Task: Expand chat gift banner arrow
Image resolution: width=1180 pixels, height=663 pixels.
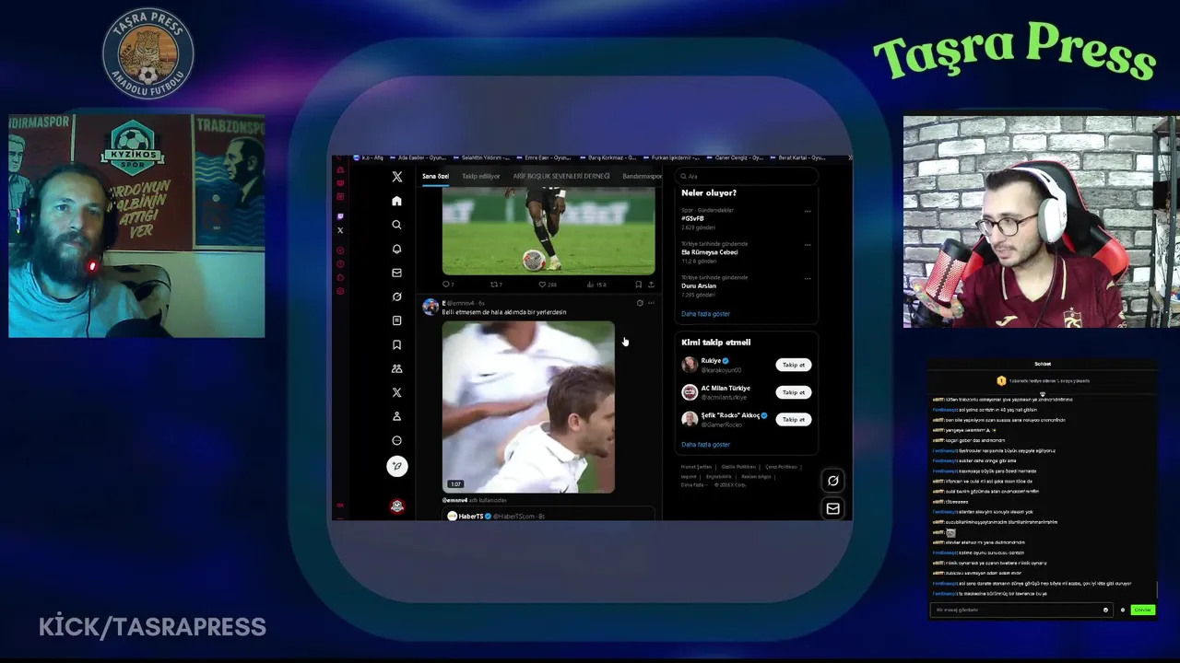Action: click(1043, 394)
